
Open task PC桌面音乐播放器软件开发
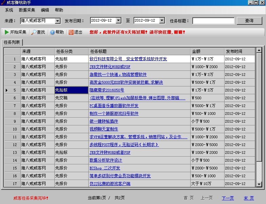[114, 106]
